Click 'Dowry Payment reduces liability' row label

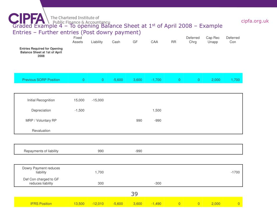[41, 170]
